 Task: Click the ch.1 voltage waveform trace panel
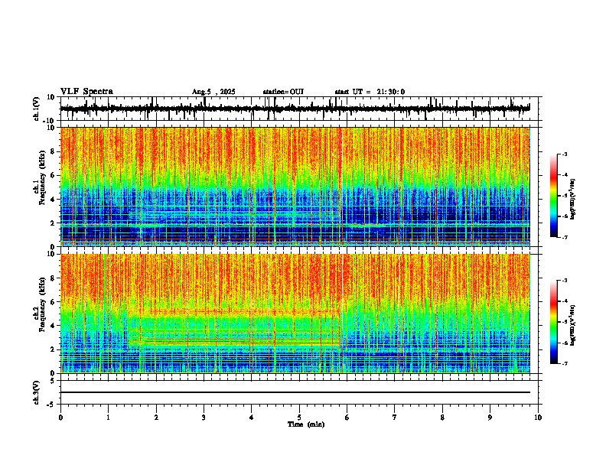tap(298, 109)
